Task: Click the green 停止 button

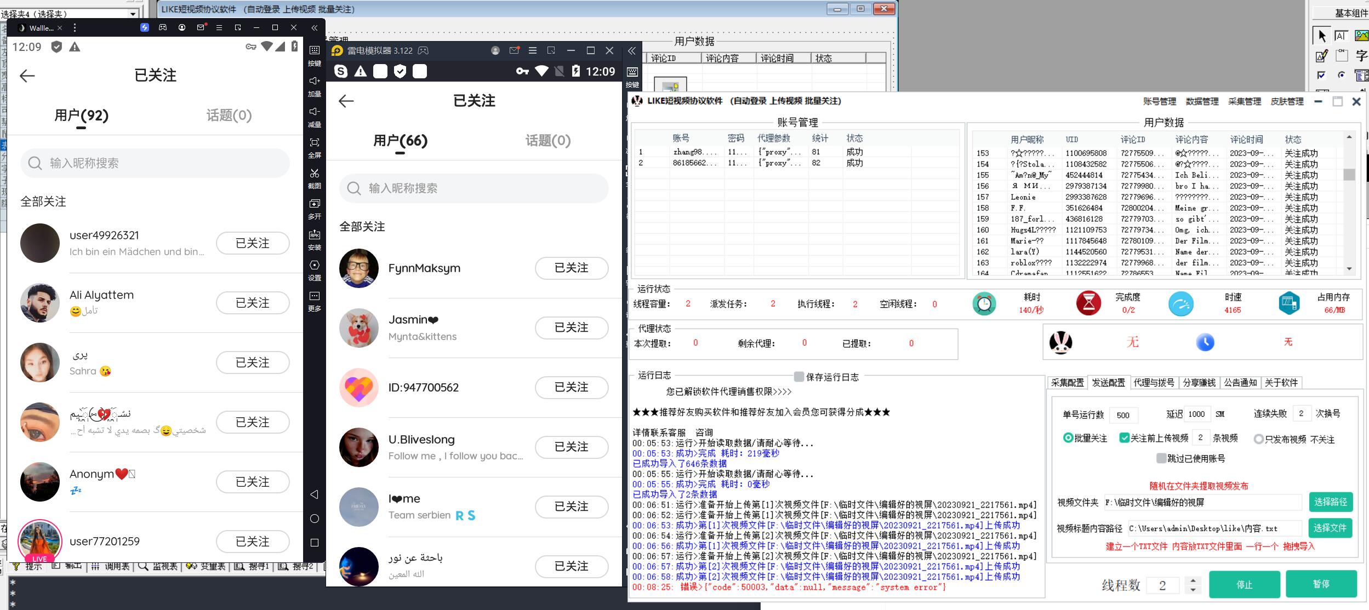Action: (1244, 584)
